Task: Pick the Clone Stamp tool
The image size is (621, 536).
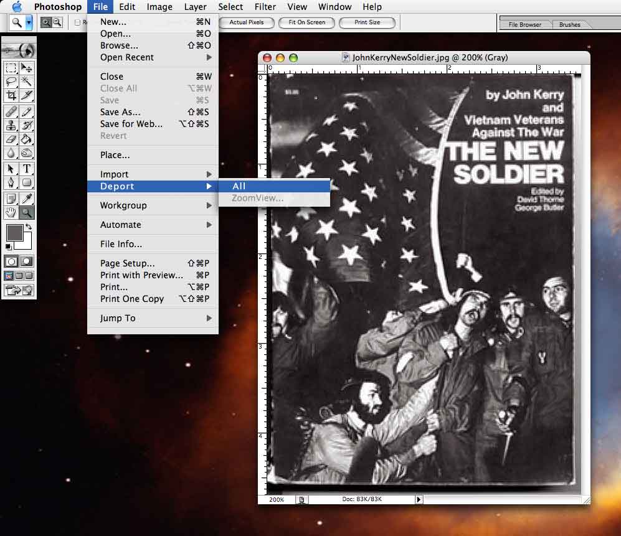Action: [x=11, y=126]
